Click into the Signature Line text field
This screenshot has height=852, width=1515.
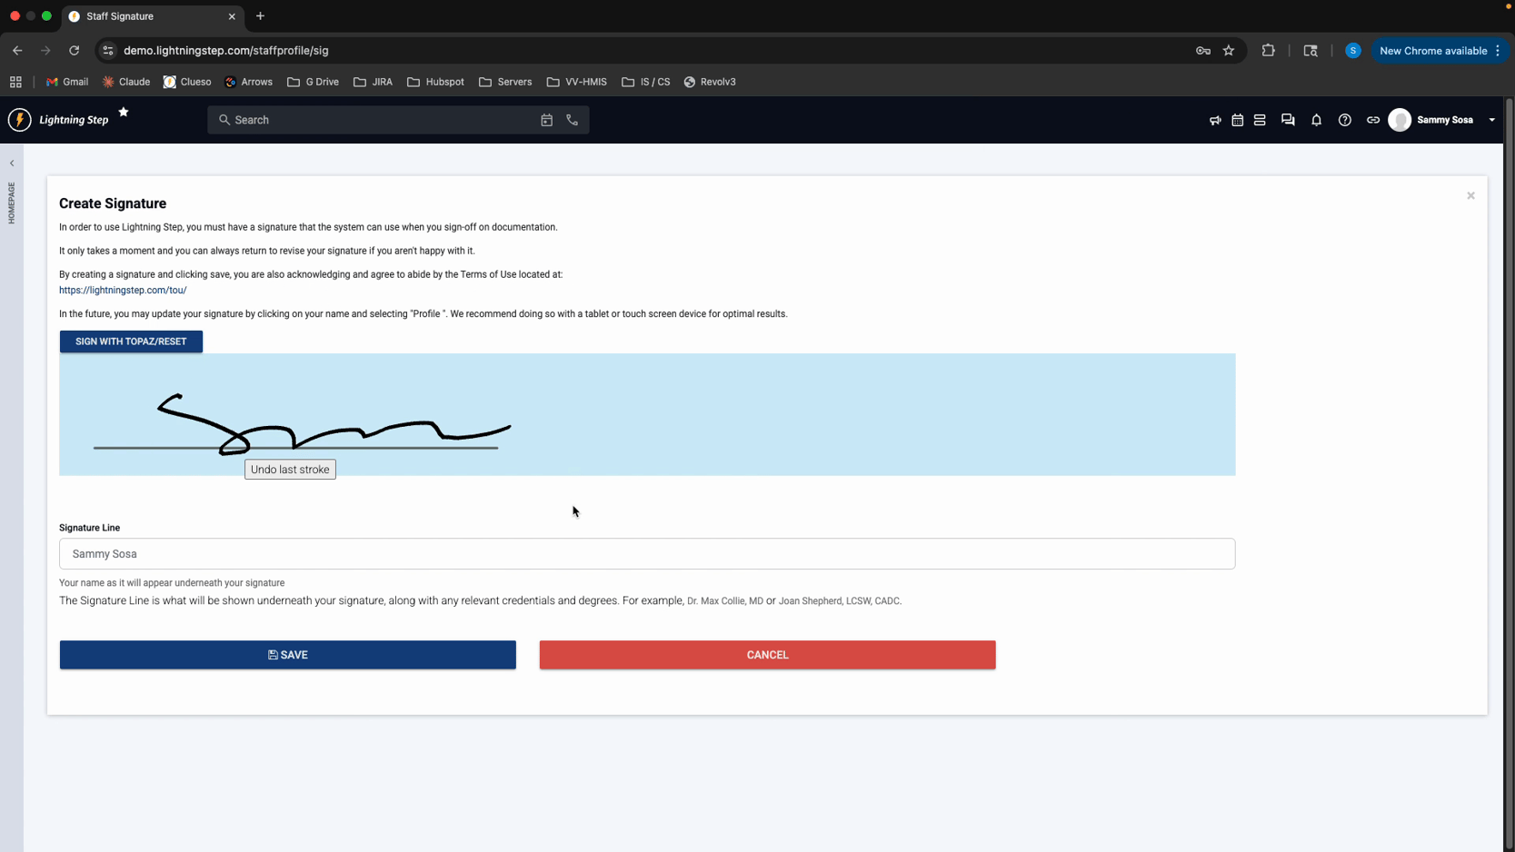646,554
